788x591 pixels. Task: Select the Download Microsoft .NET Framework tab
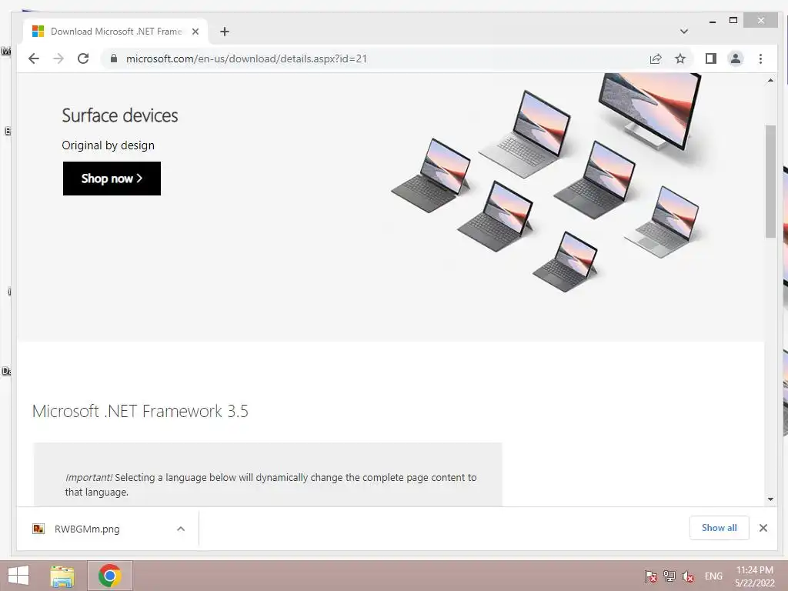[115, 32]
